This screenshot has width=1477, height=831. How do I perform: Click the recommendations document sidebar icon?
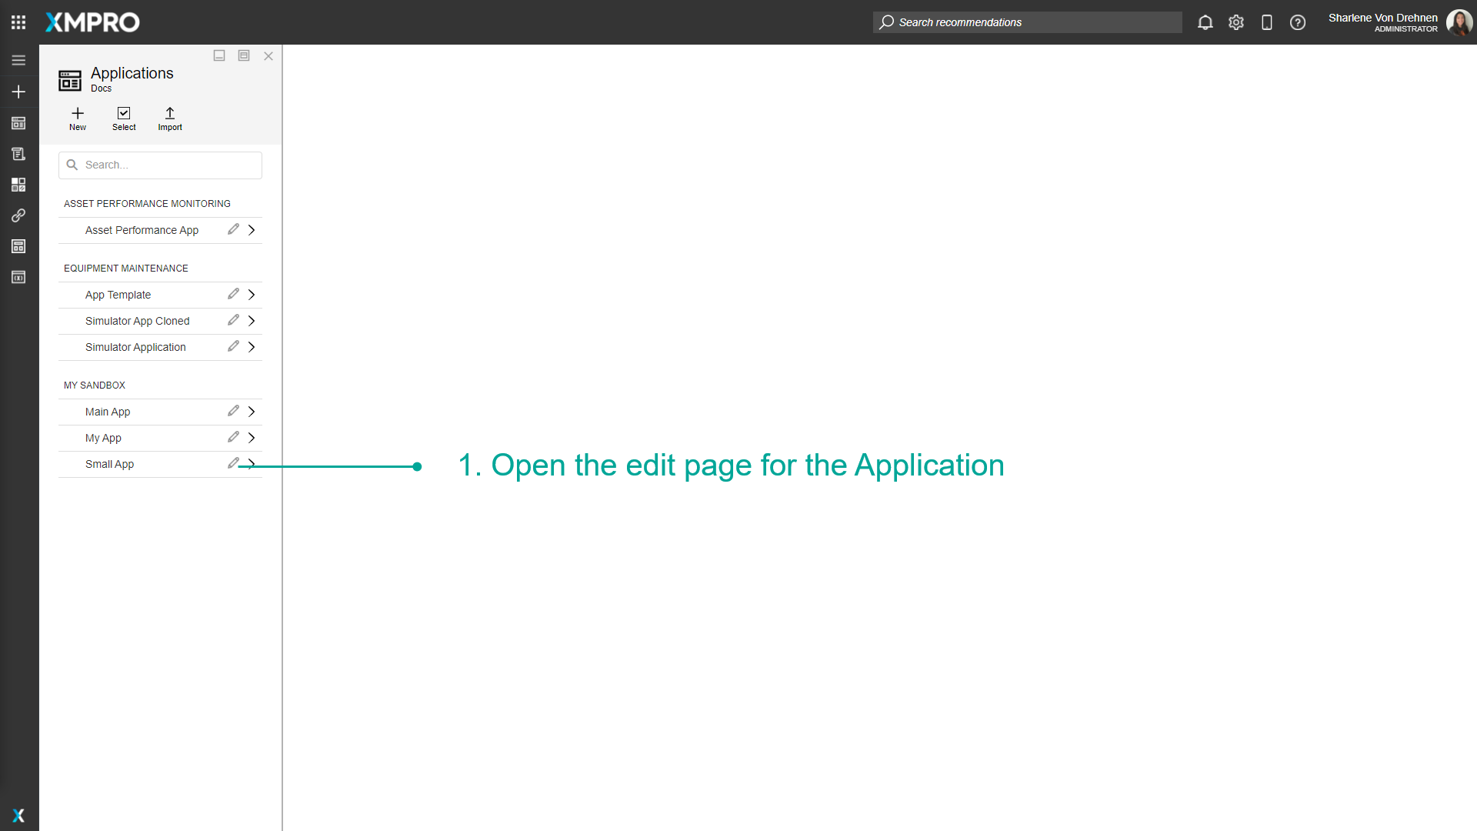click(x=18, y=153)
